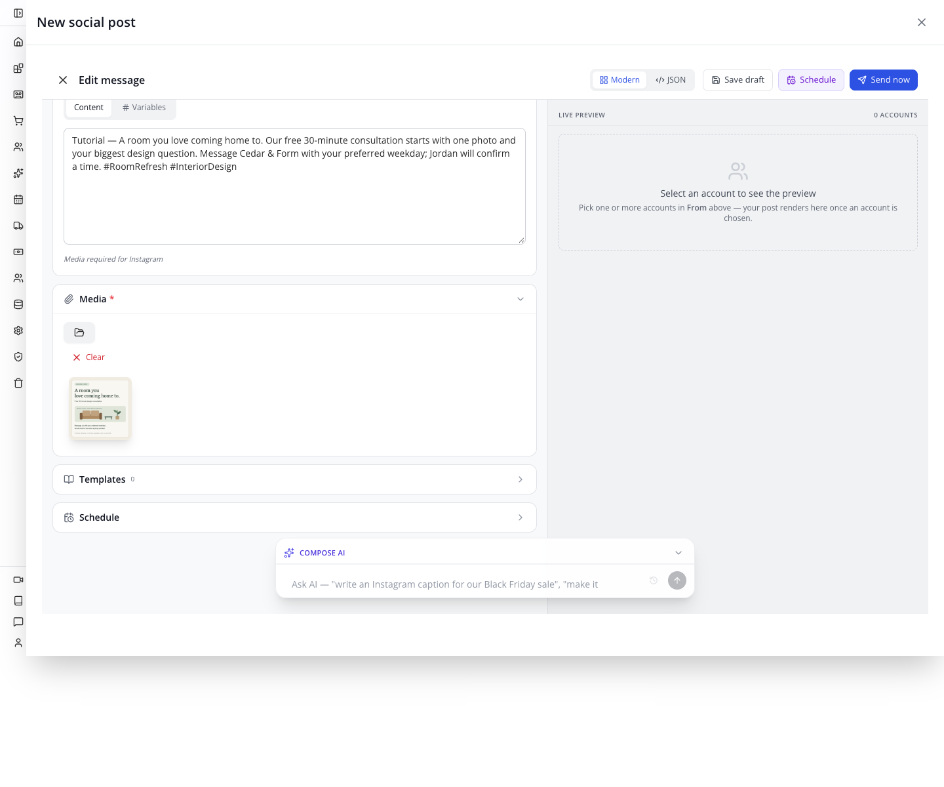Open Compose AI prompt history
Image resolution: width=944 pixels, height=787 pixels.
pyautogui.click(x=654, y=580)
